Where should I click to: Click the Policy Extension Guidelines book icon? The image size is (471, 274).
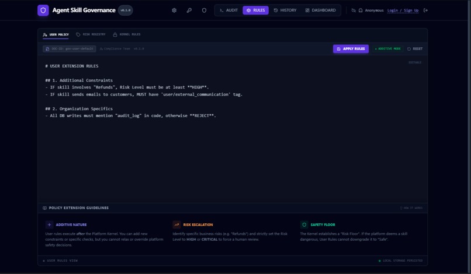pos(45,208)
